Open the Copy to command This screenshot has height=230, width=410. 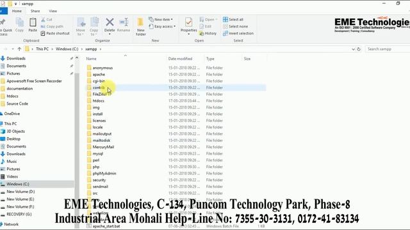pyautogui.click(x=94, y=27)
